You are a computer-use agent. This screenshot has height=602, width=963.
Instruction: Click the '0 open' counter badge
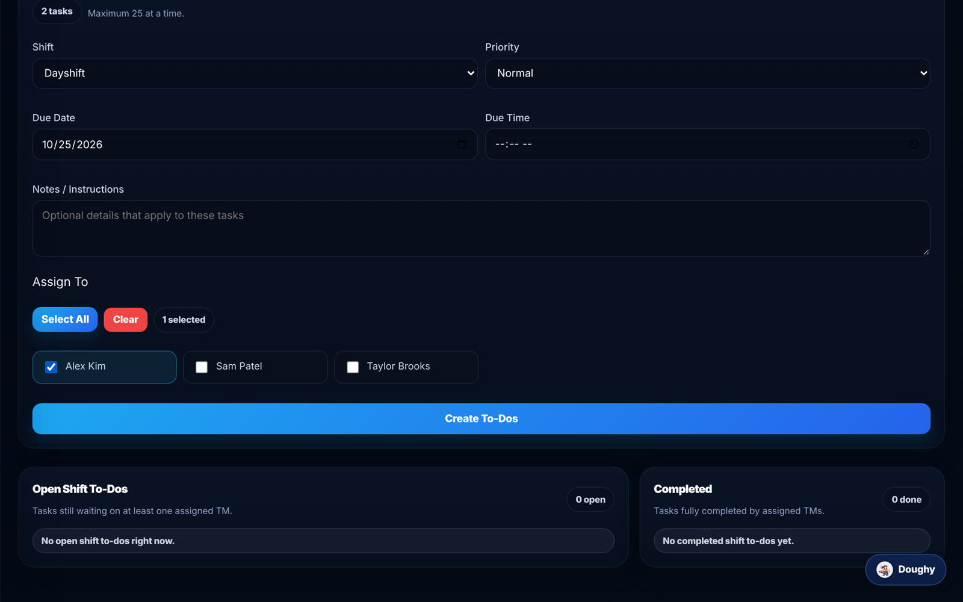pos(590,500)
